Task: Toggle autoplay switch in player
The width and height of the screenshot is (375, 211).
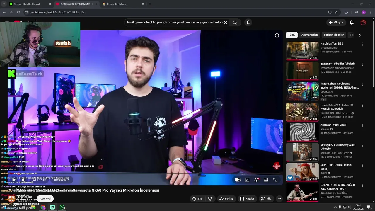Action: click(x=238, y=180)
